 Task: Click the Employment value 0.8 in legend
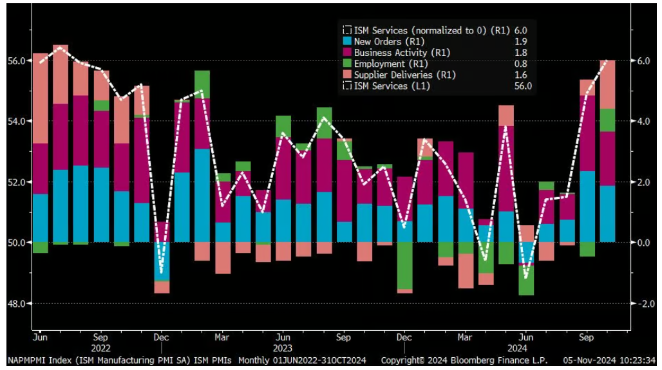click(521, 64)
